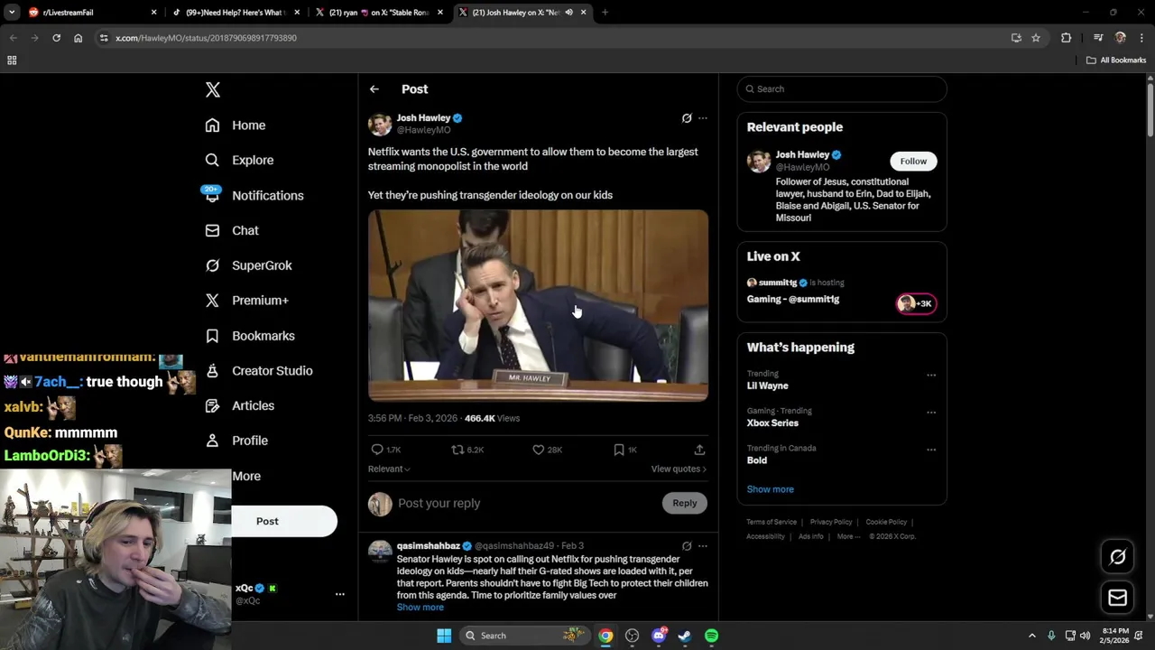Mute the Josh Hawley tab audio
Screen dimensions: 1155x650
click(x=569, y=13)
